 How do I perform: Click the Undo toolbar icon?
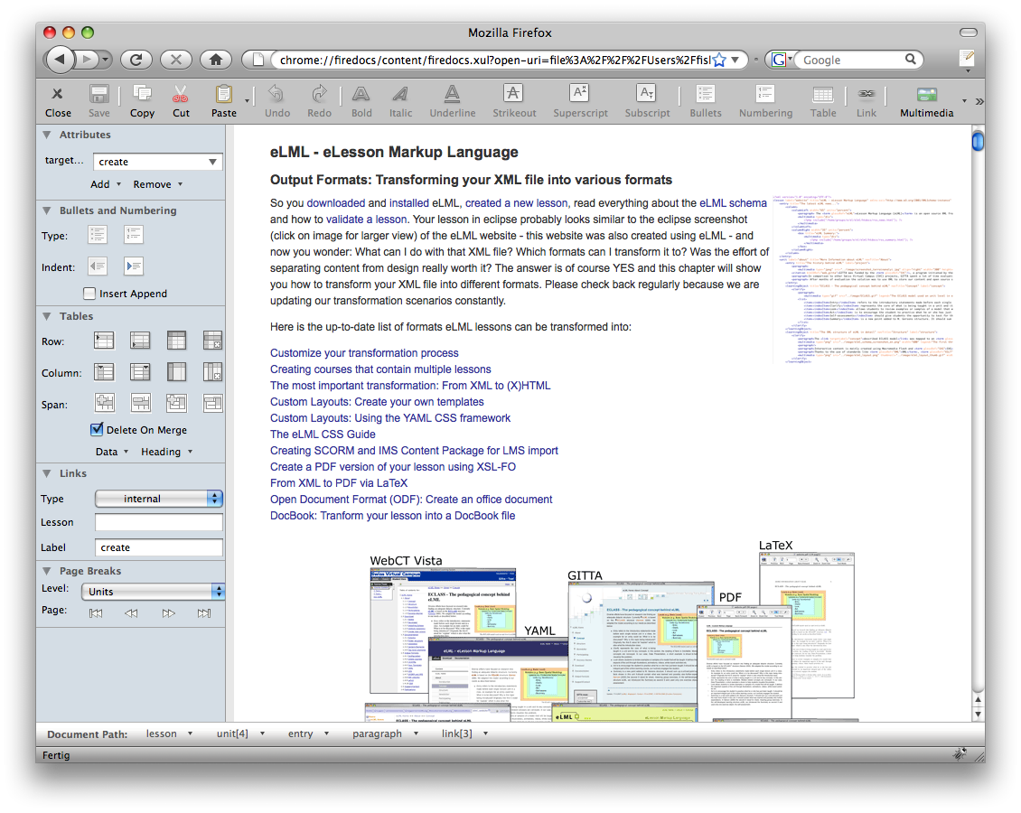tap(276, 94)
